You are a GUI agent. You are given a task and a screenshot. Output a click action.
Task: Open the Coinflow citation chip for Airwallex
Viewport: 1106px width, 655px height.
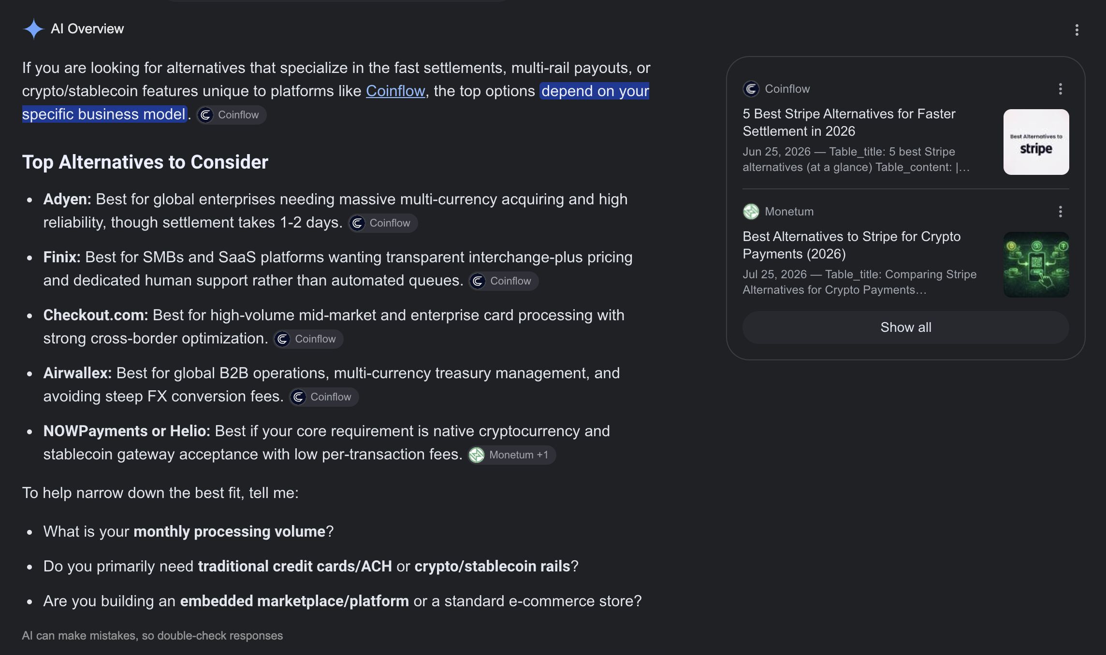point(324,397)
